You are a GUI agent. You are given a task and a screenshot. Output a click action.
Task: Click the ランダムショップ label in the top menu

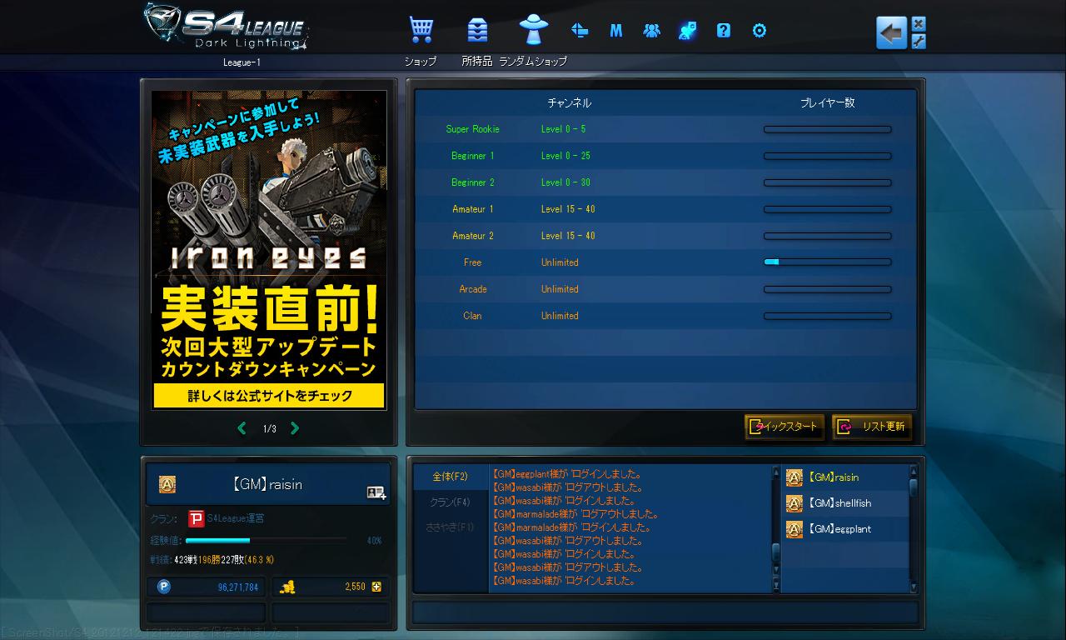coord(533,62)
